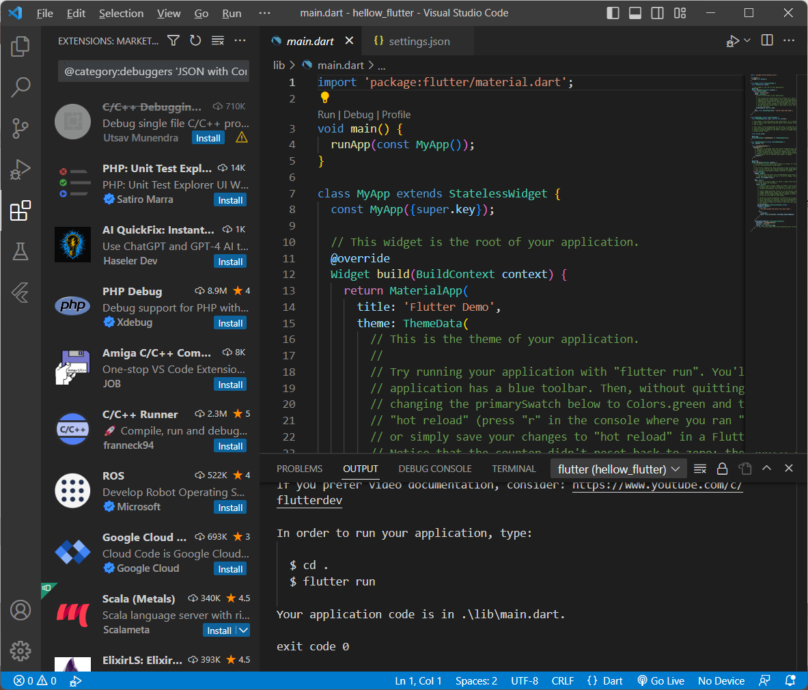
Task: Click the Debug code lens above main()
Action: (358, 114)
